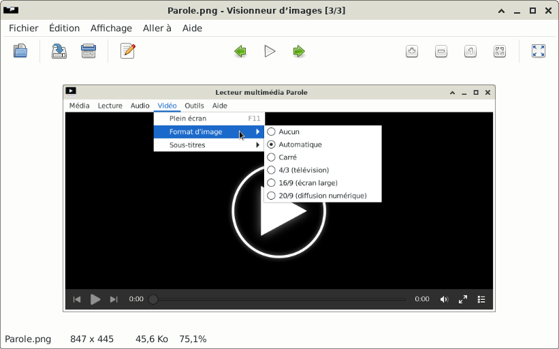This screenshot has width=559, height=349.
Task: Click the Parole.png filename in status bar
Action: click(28, 339)
